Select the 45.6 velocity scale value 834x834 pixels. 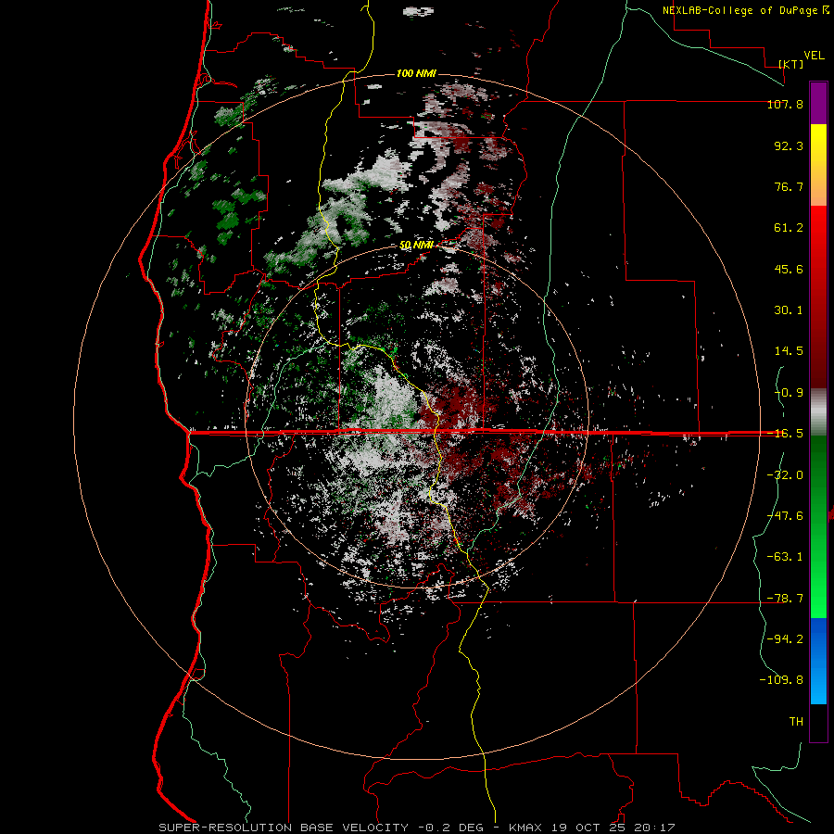pos(789,269)
